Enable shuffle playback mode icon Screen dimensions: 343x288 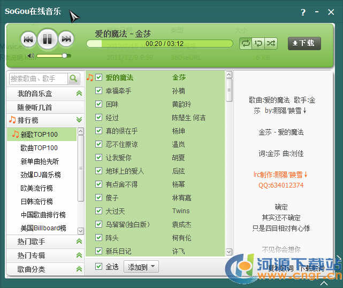[271, 43]
